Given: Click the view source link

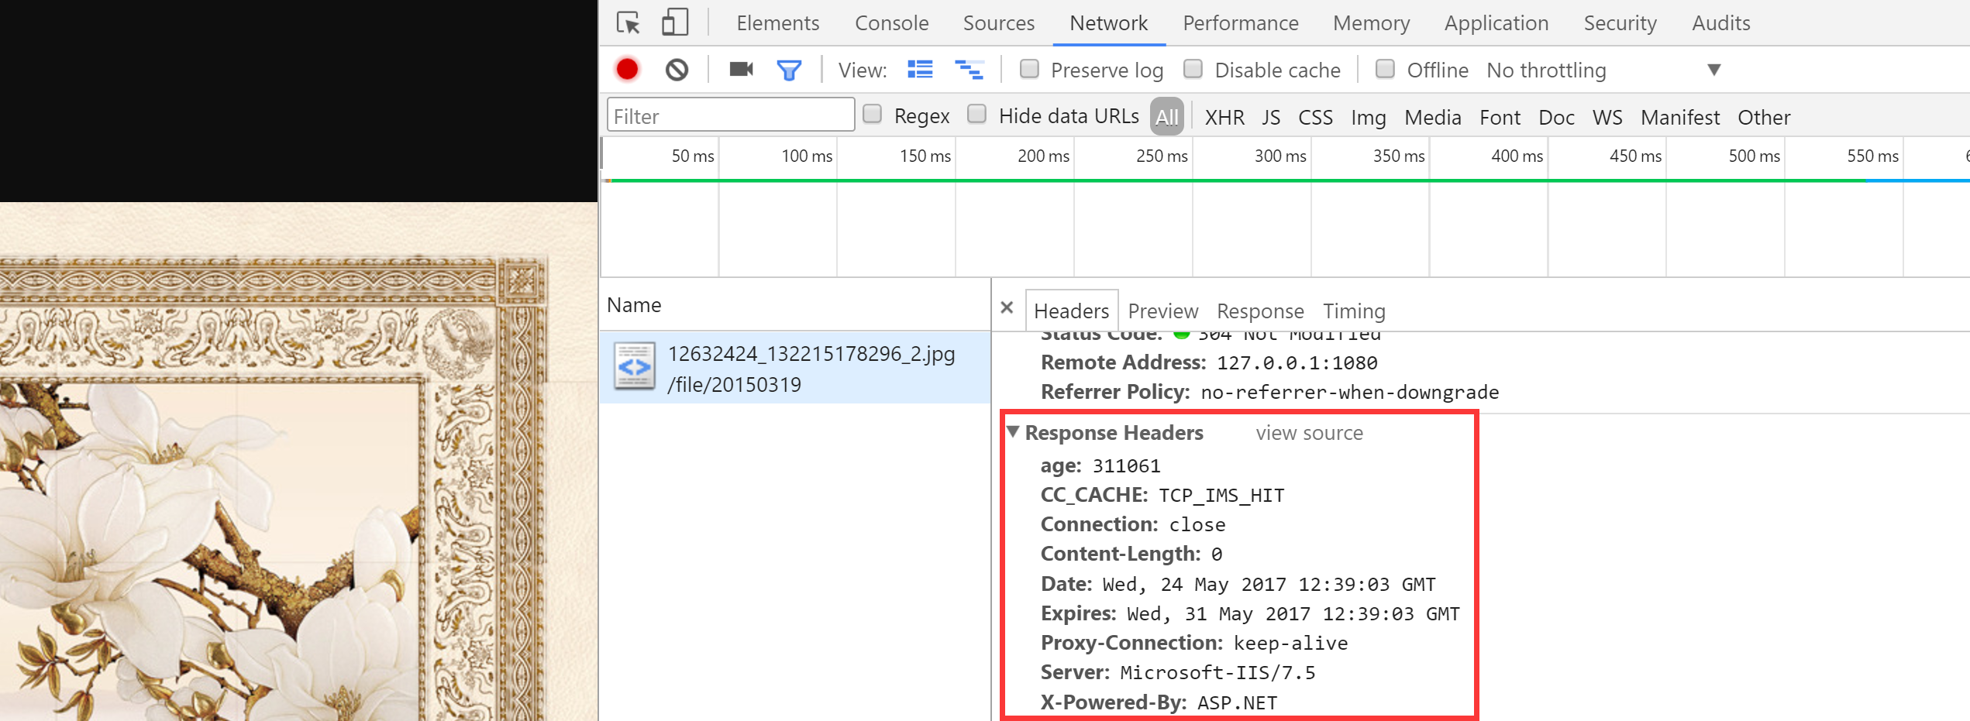Looking at the screenshot, I should pyautogui.click(x=1309, y=433).
